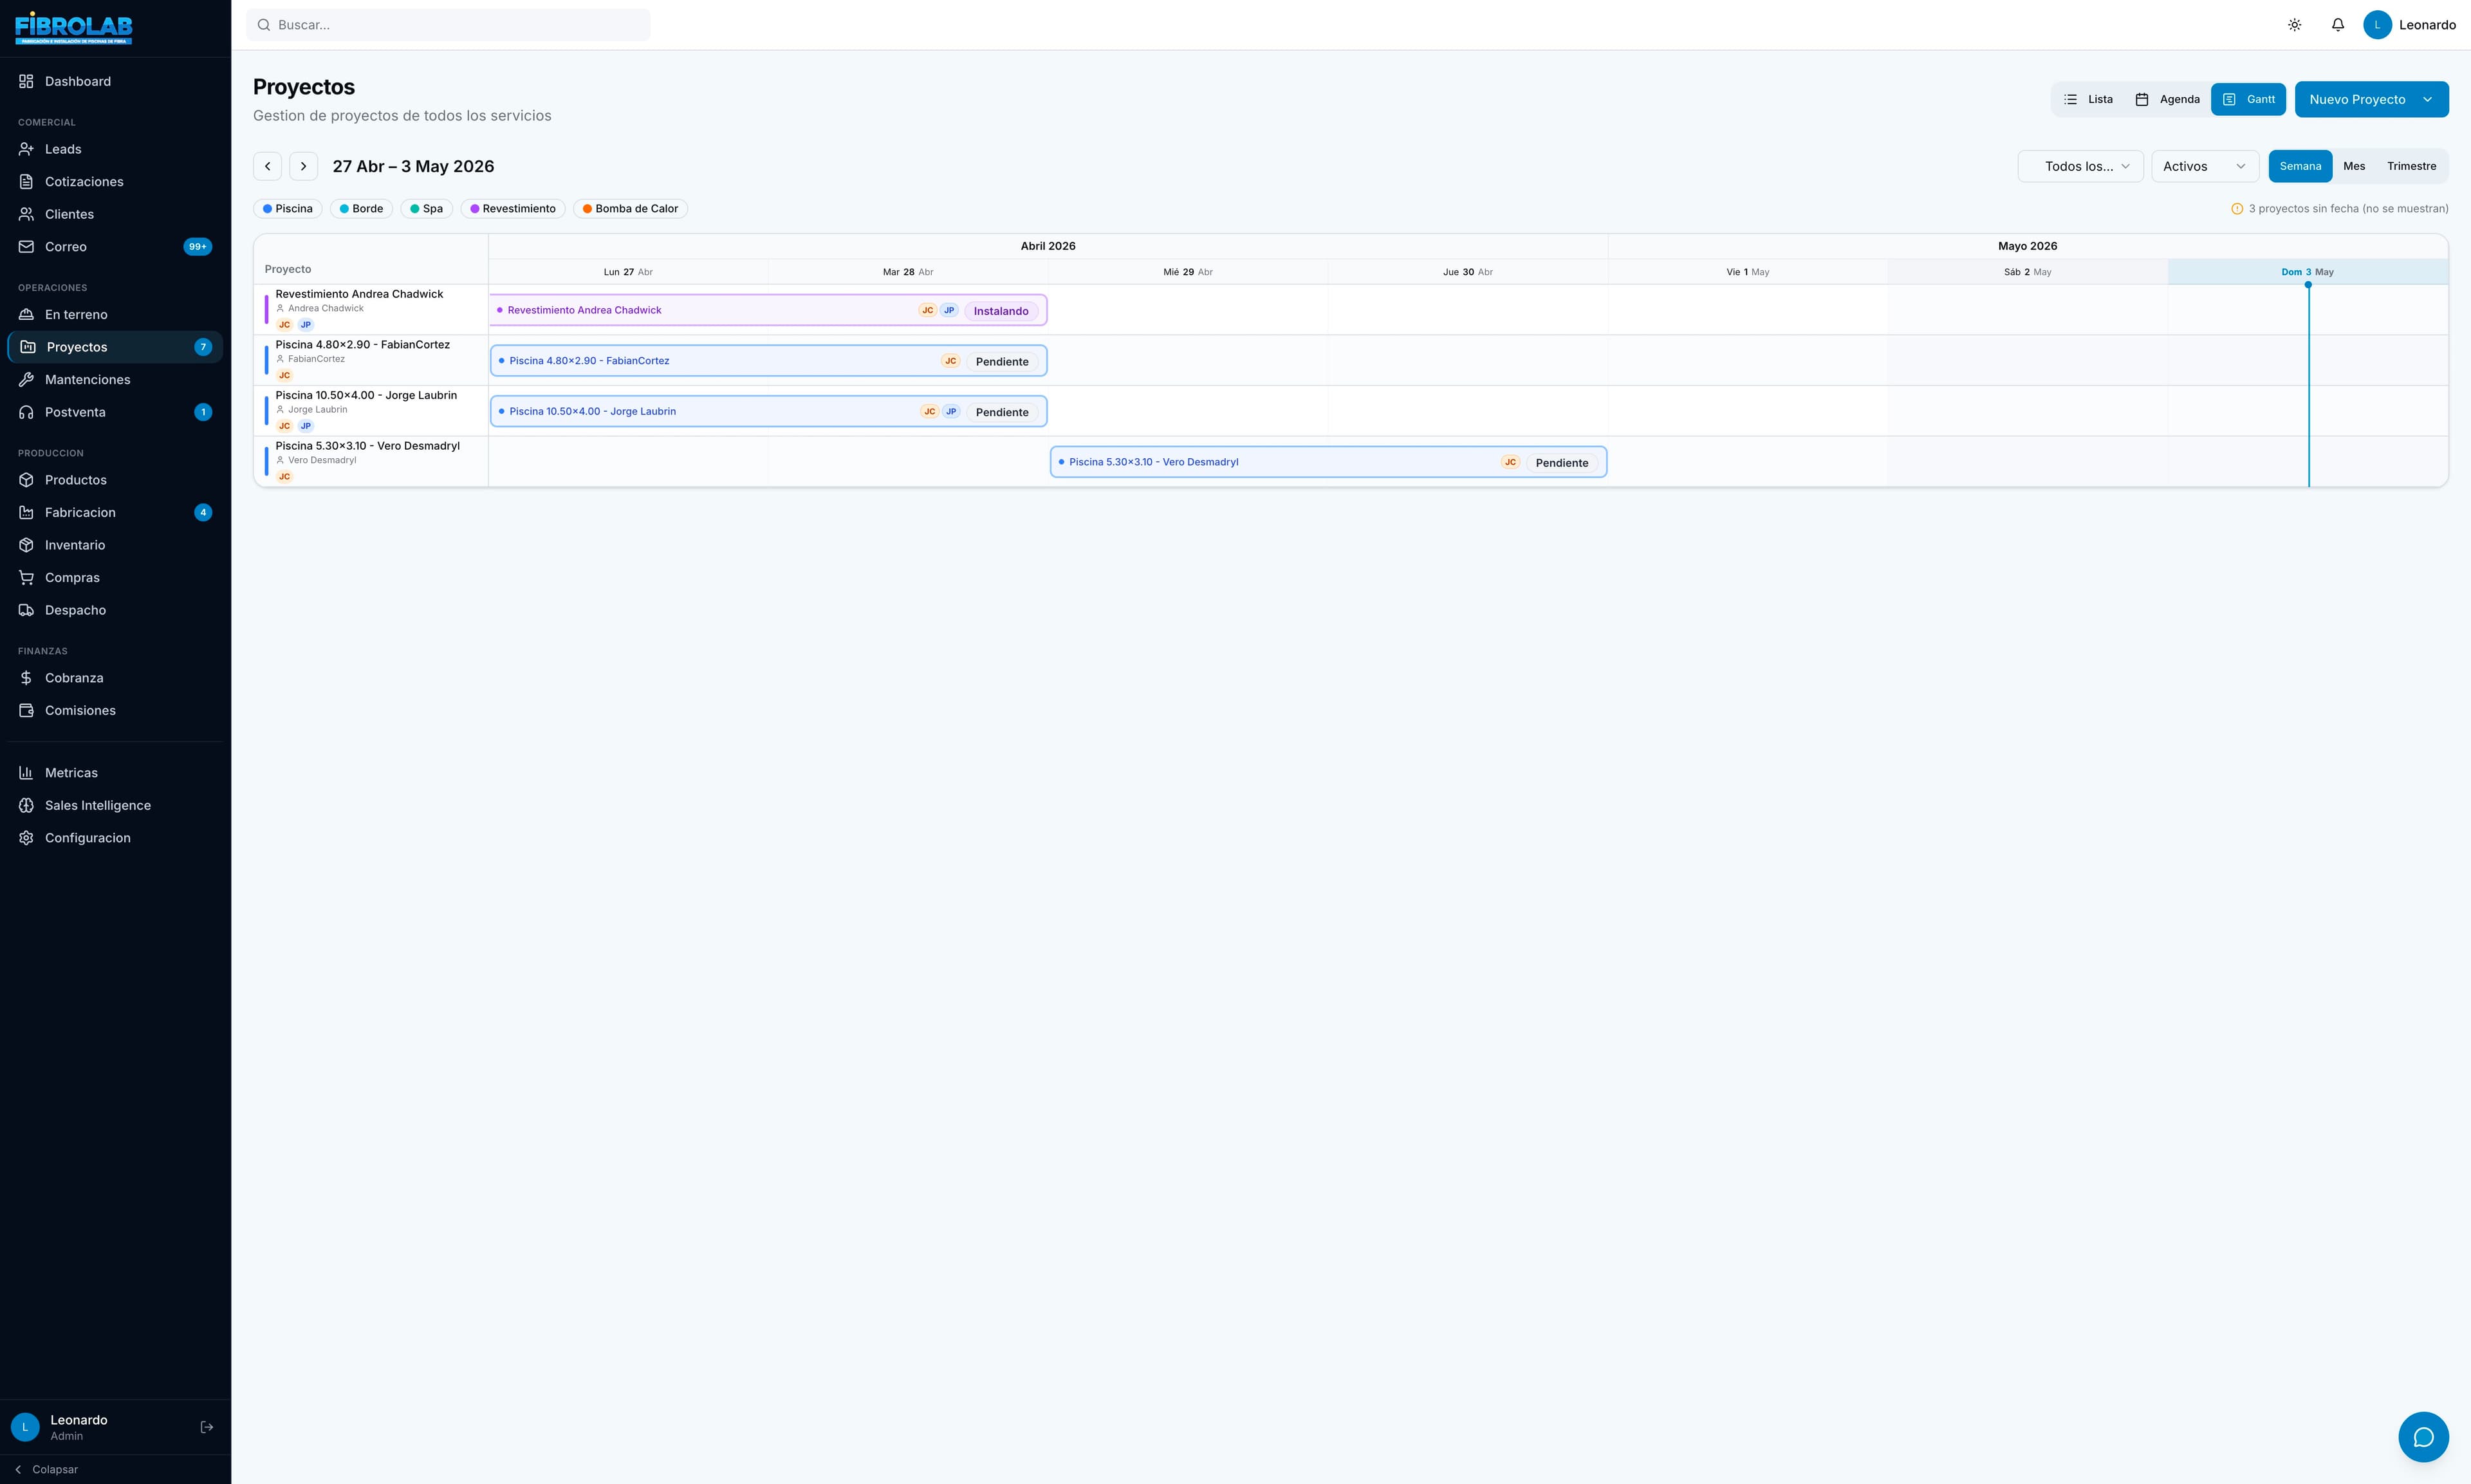Toggle the Bomba de Calor legend chip
Viewport: 2471px width, 1484px height.
pyautogui.click(x=630, y=209)
